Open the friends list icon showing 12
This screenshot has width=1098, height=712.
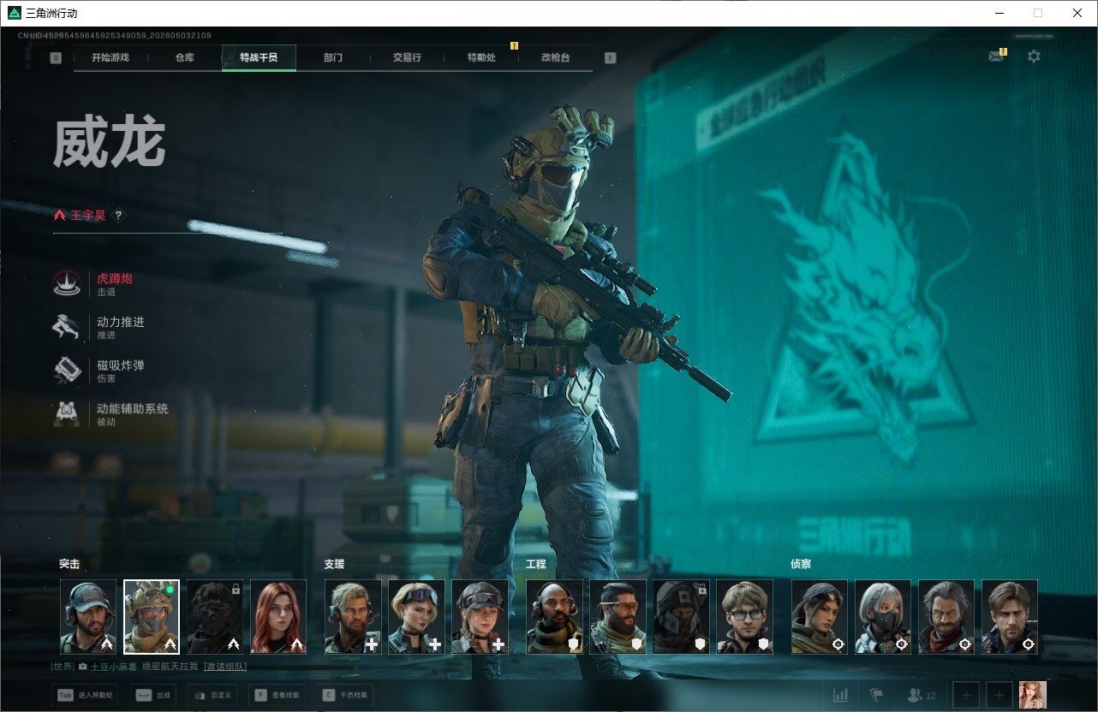[922, 696]
